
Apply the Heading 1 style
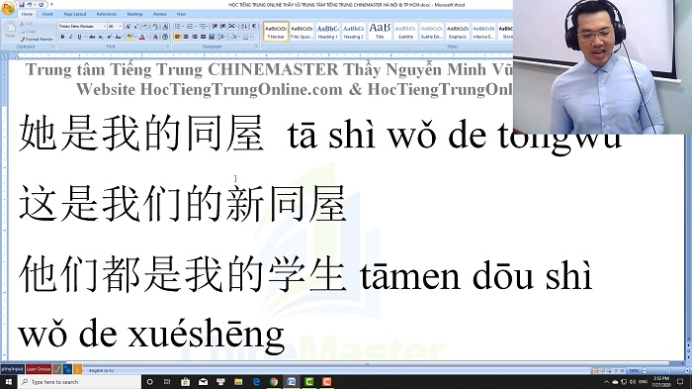(x=328, y=32)
